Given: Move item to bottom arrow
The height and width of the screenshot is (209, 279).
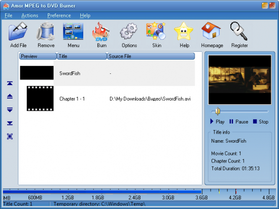Looking at the screenshot, I should click(10, 123).
